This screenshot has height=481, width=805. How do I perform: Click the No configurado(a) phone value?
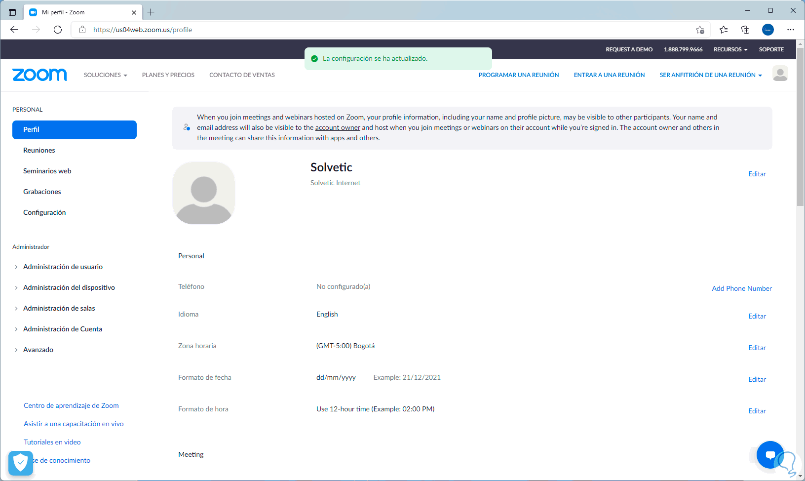click(344, 286)
